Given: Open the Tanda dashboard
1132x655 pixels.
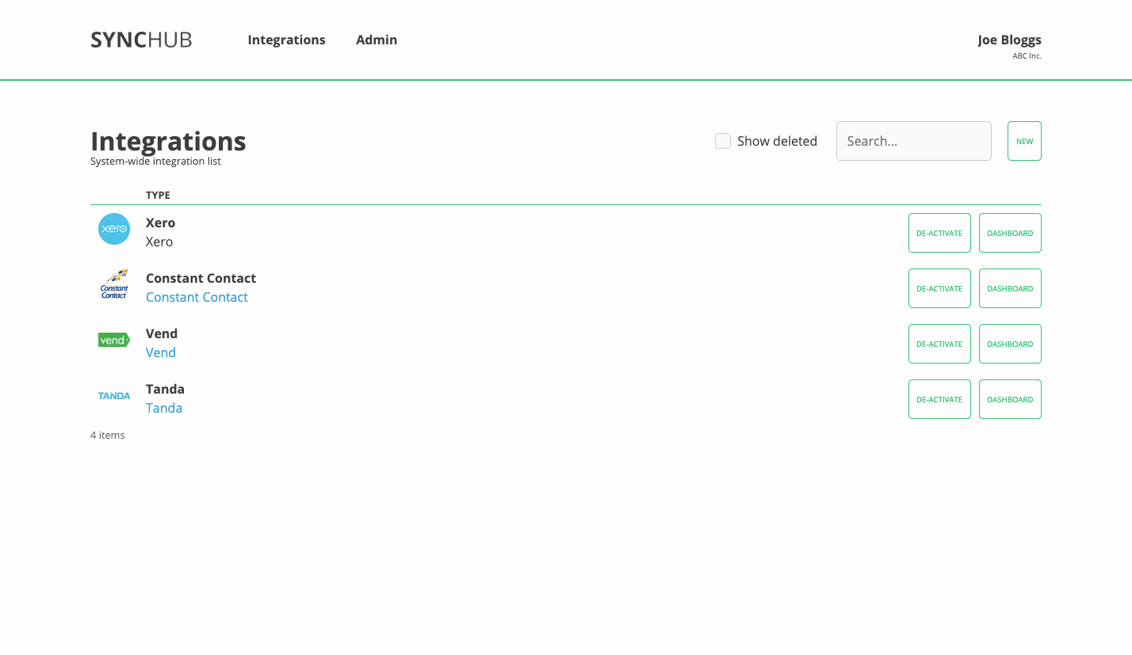Looking at the screenshot, I should [x=1010, y=399].
